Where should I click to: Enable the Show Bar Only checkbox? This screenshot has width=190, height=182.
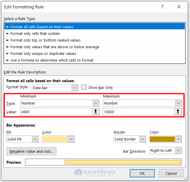[x=84, y=87]
